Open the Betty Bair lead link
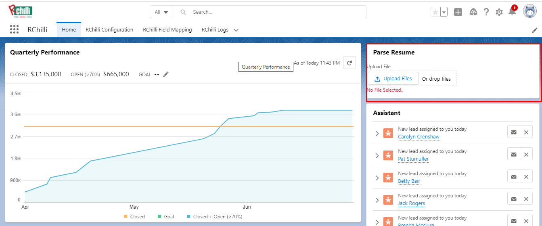 [x=409, y=181]
